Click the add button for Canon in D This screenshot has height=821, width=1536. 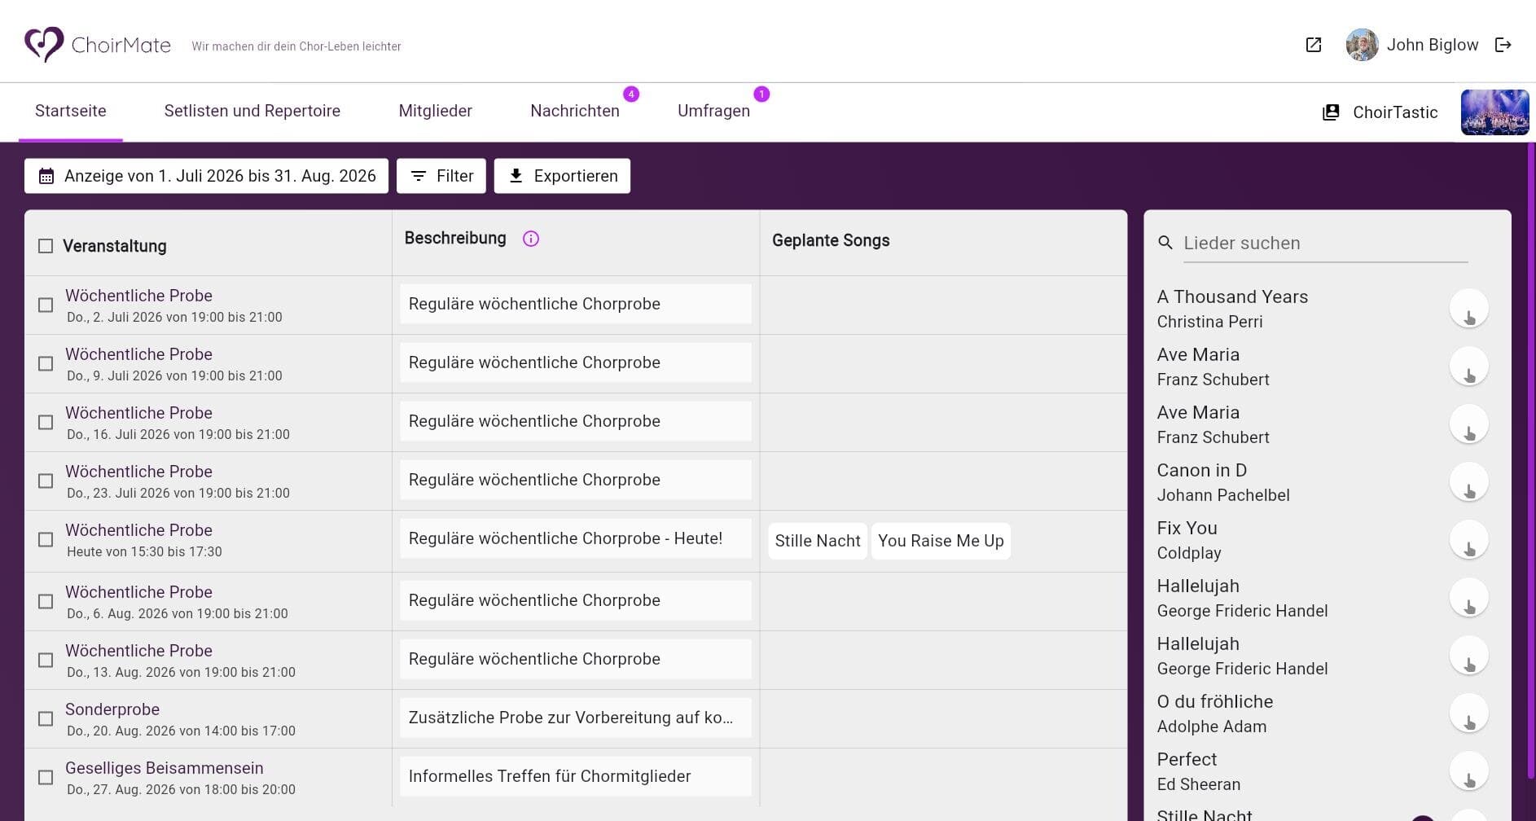click(1469, 482)
